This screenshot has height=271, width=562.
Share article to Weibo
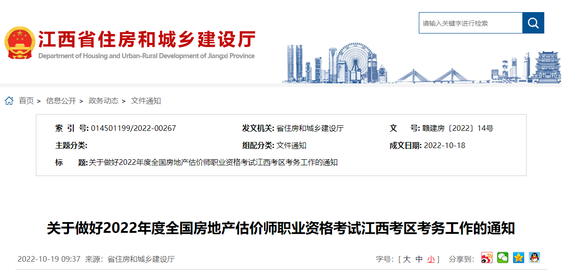[486, 257]
